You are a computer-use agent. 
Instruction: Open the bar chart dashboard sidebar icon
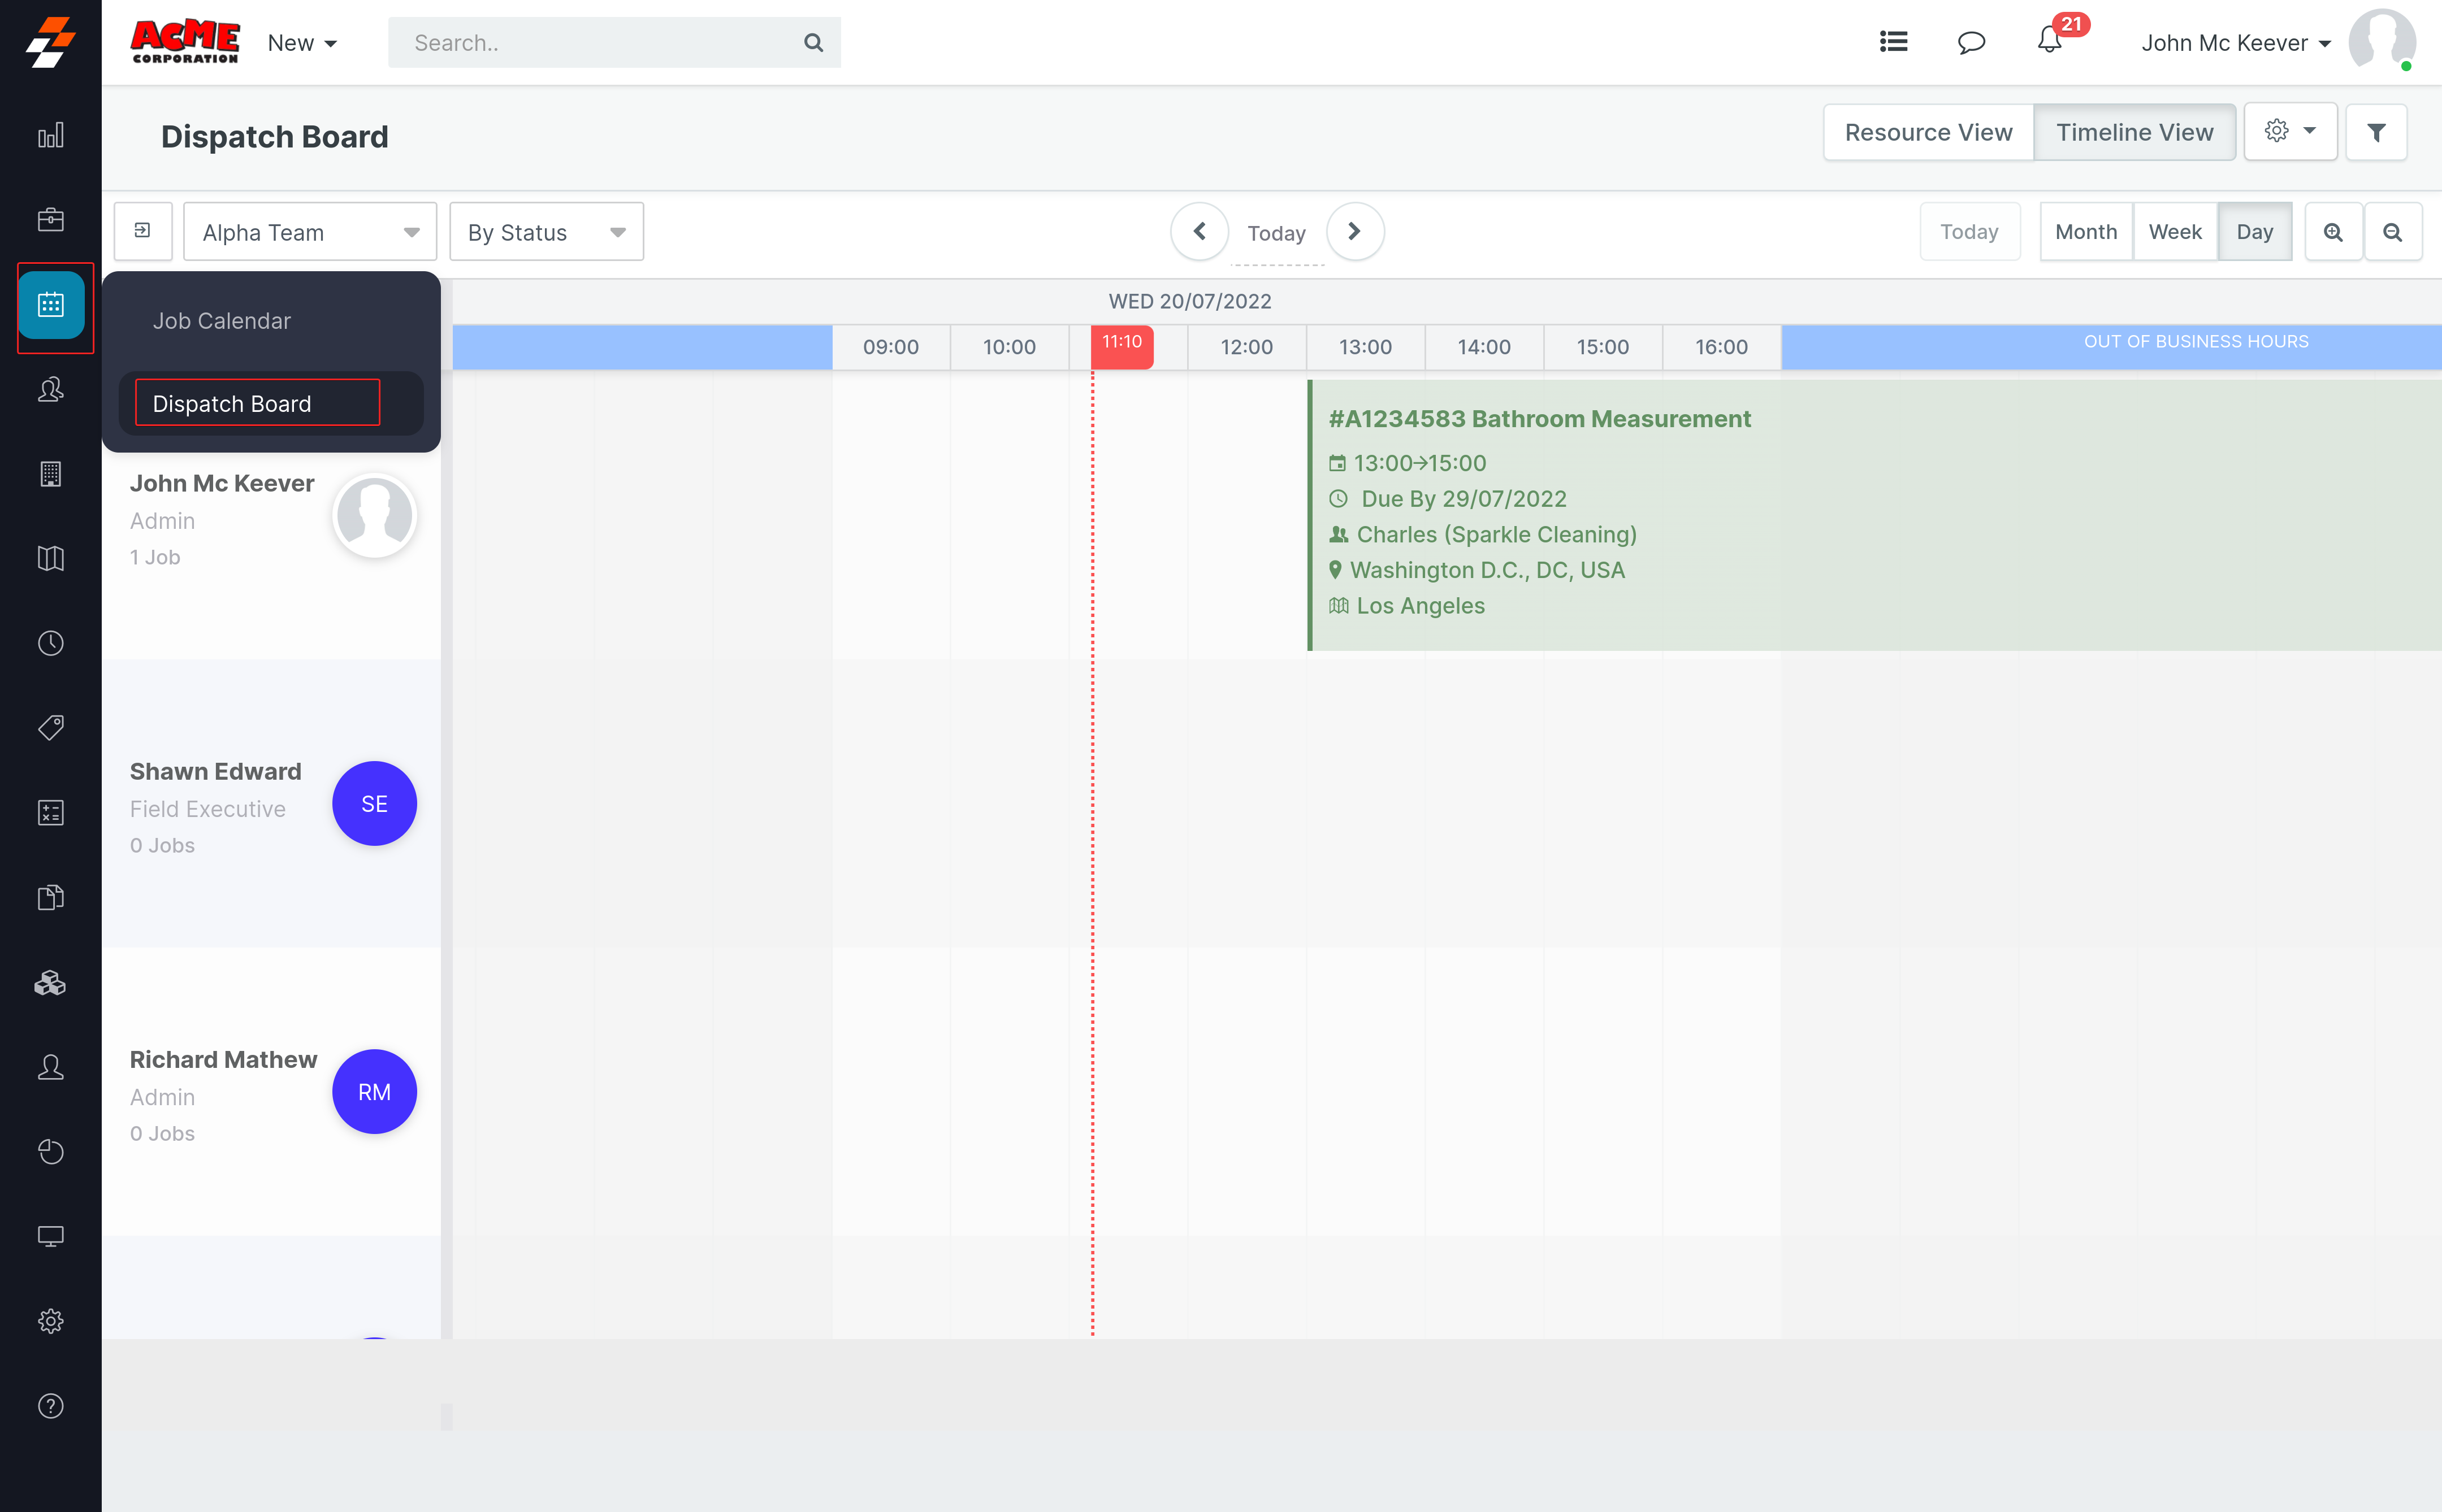[50, 135]
